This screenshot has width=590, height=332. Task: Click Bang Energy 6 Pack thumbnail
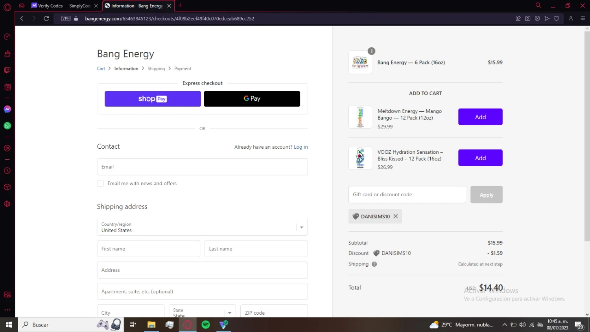[x=360, y=62]
